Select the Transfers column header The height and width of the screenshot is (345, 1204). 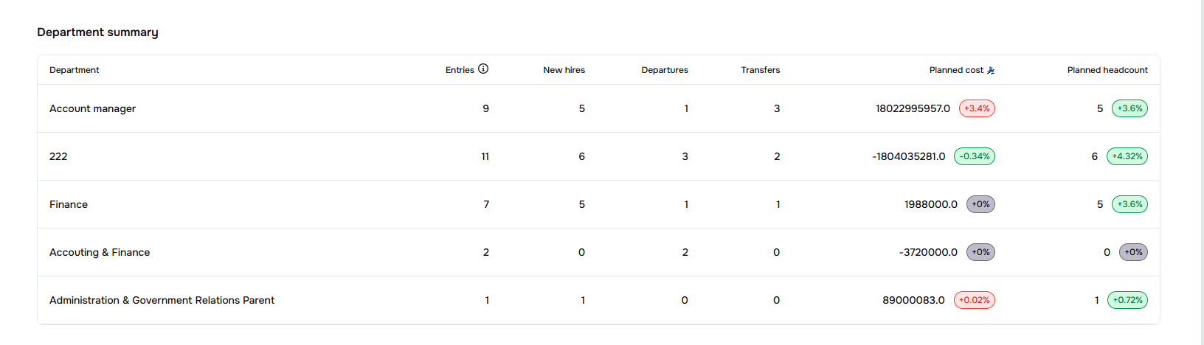pyautogui.click(x=760, y=70)
